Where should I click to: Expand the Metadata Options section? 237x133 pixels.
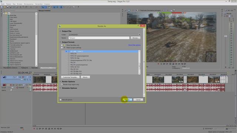60,88
